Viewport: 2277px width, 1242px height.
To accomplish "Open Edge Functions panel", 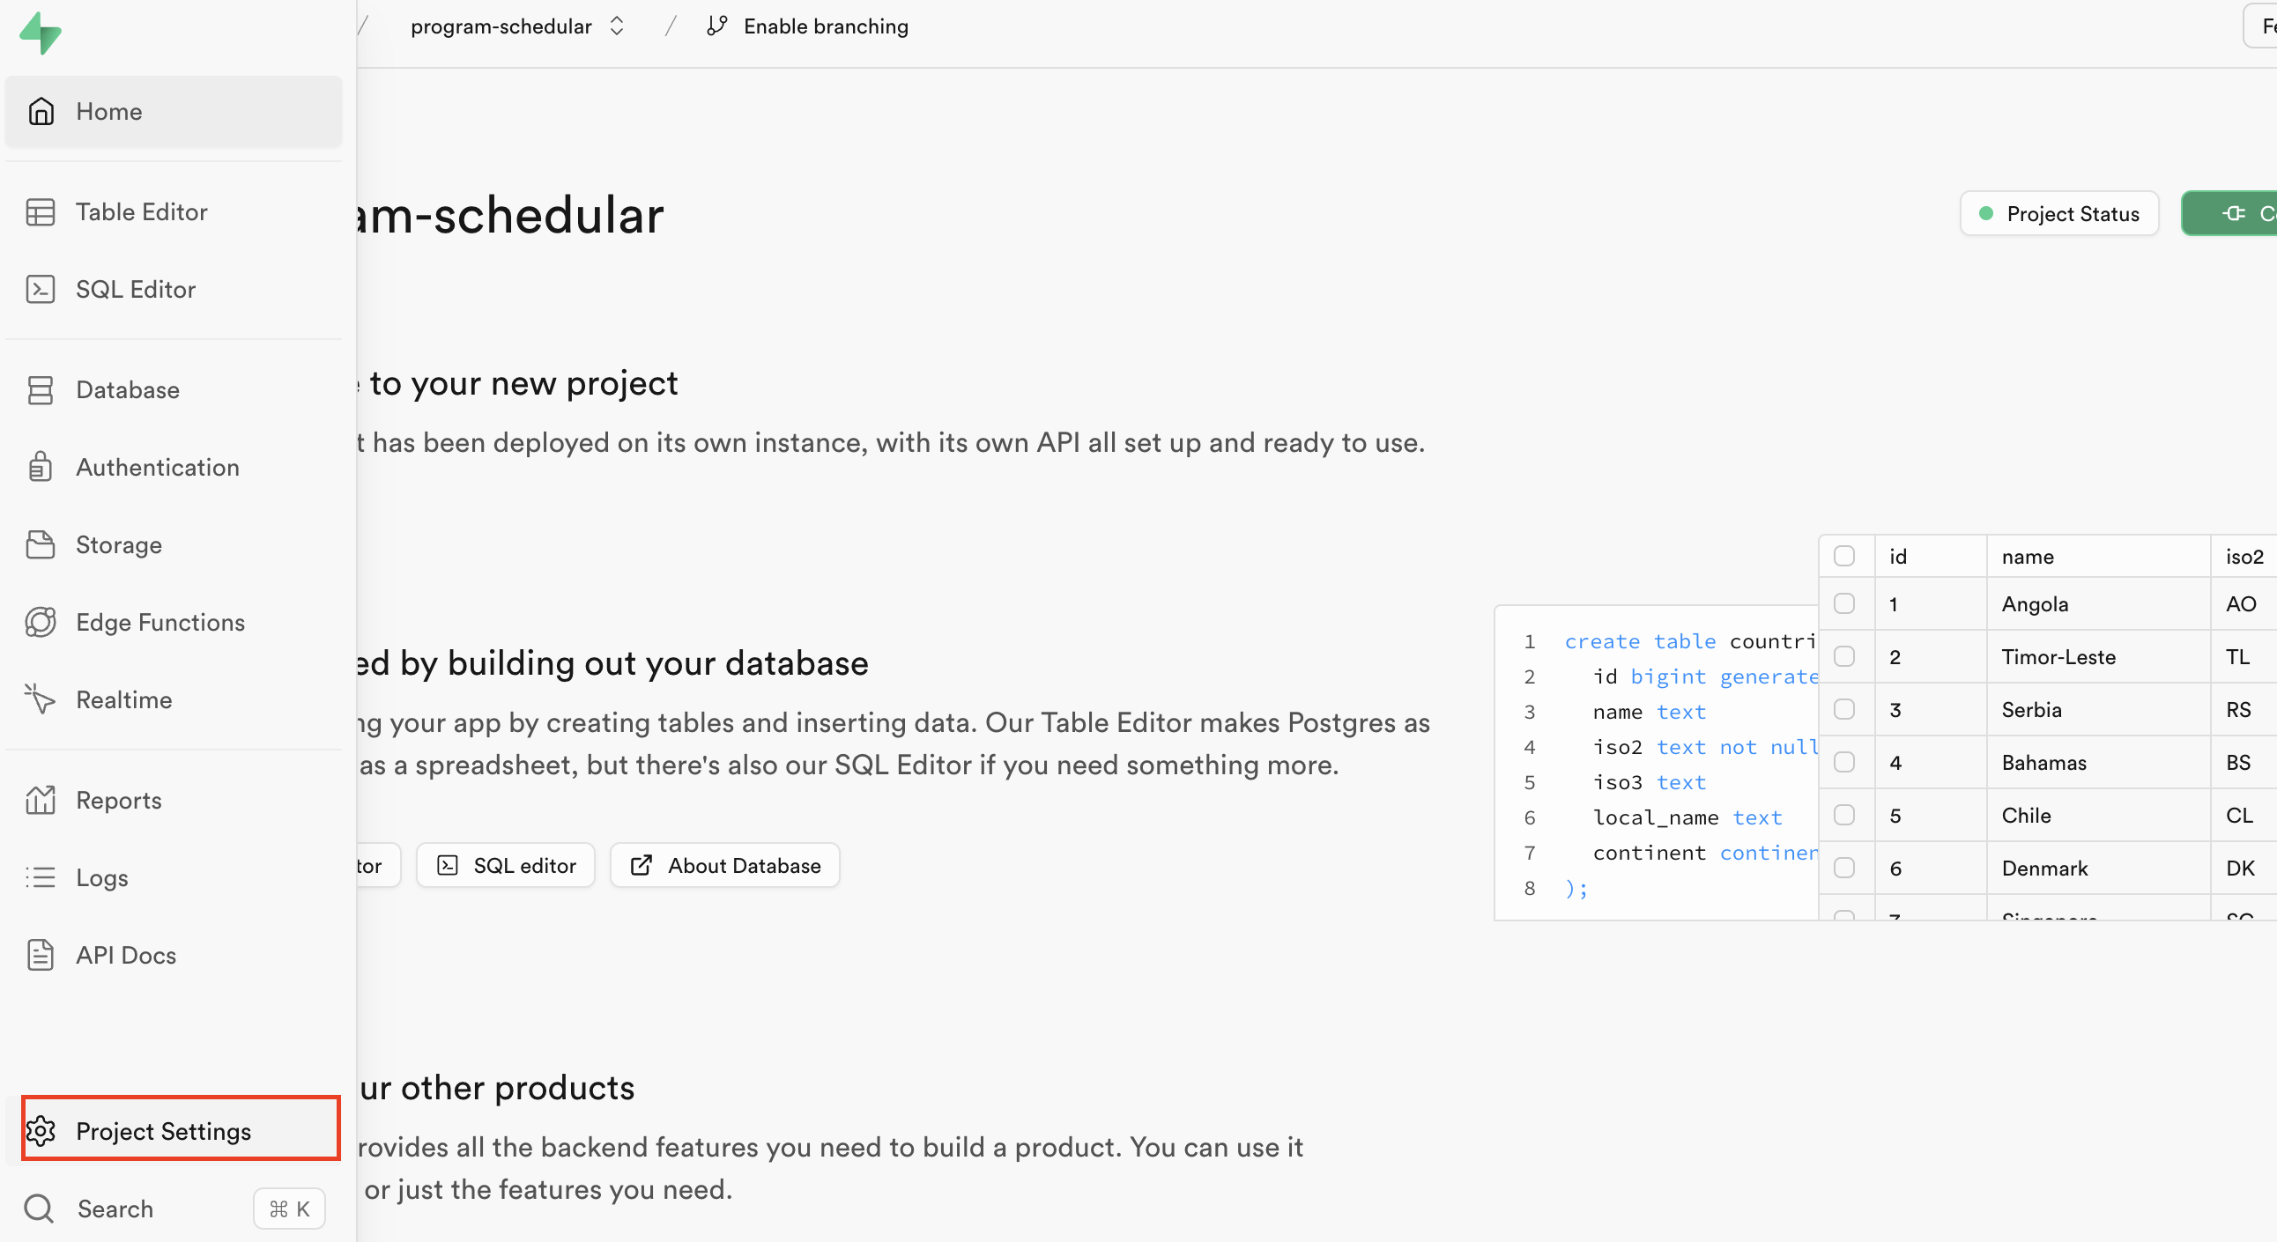I will click(x=160, y=623).
